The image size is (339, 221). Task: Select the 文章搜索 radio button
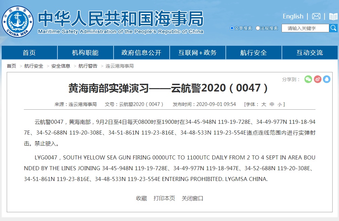coord(232,28)
